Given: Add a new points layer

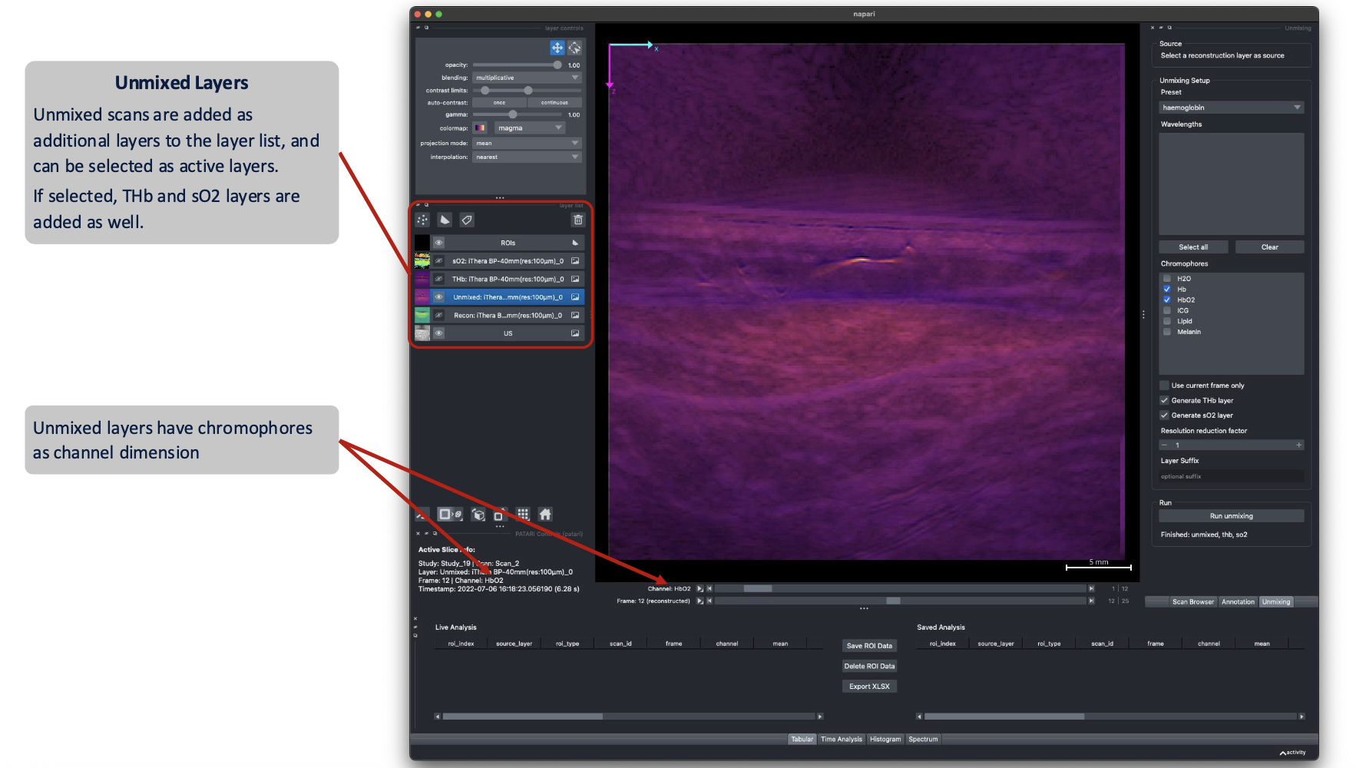Looking at the screenshot, I should [423, 220].
